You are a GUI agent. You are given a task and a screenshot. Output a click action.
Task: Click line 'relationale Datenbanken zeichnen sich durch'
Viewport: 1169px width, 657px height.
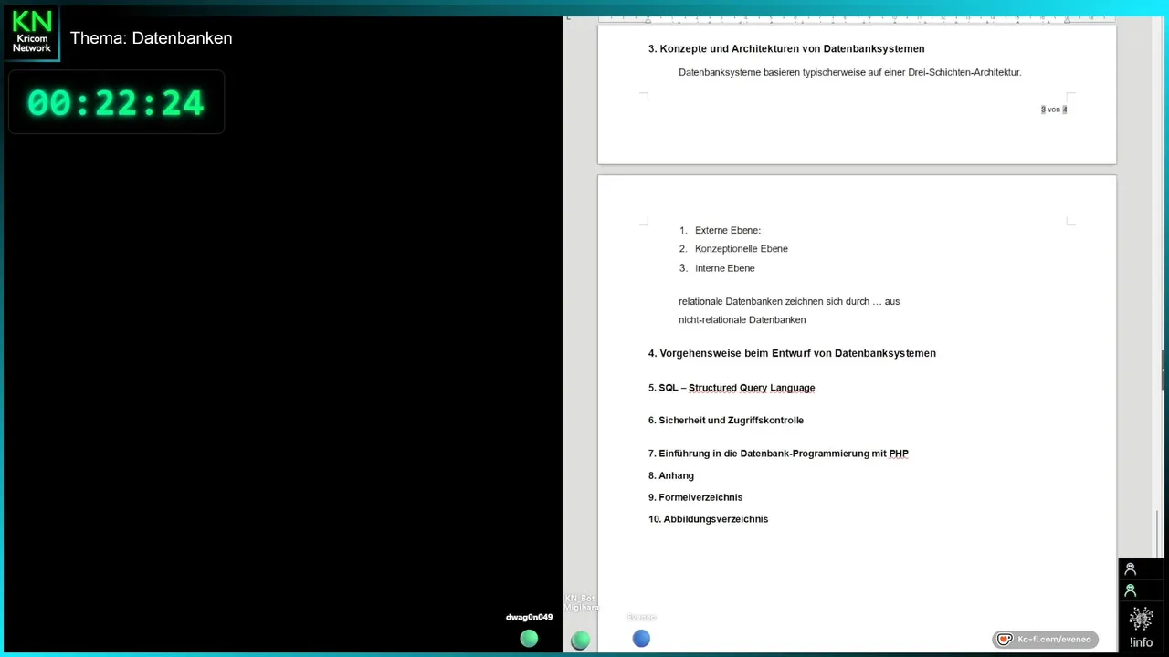[x=789, y=301]
